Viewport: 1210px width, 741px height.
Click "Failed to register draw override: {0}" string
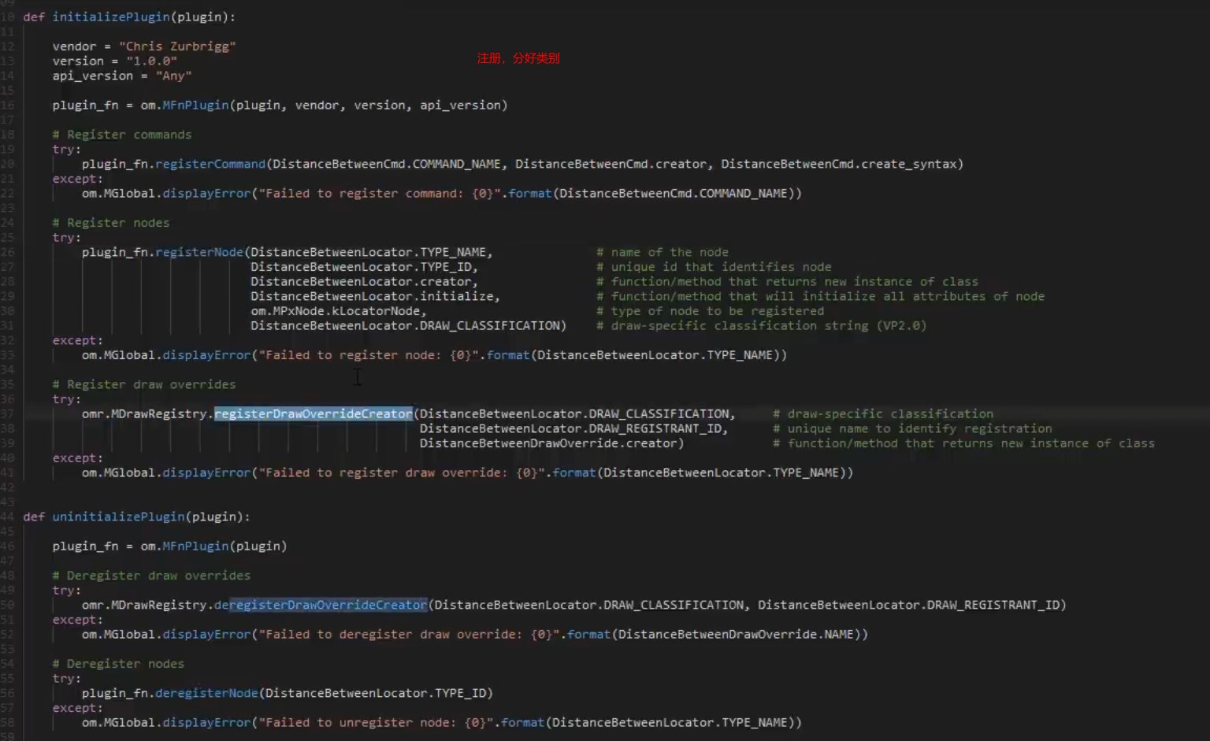coord(403,472)
